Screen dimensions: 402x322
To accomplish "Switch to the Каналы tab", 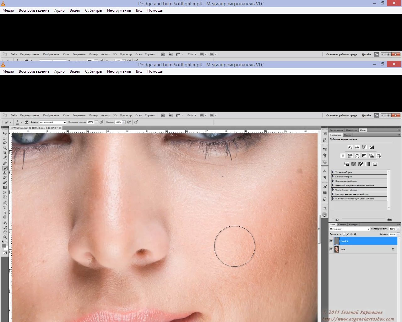I will tap(342, 225).
